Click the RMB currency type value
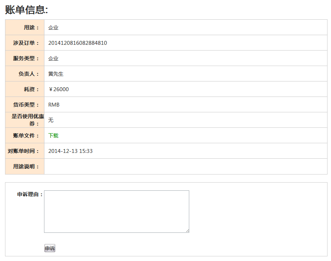This screenshot has height=261, width=331. [54, 105]
